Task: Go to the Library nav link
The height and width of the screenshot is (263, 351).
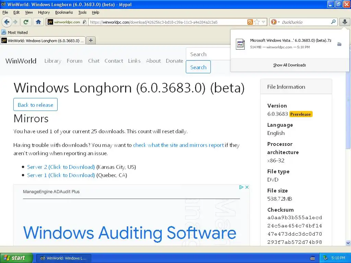Action: [53, 61]
